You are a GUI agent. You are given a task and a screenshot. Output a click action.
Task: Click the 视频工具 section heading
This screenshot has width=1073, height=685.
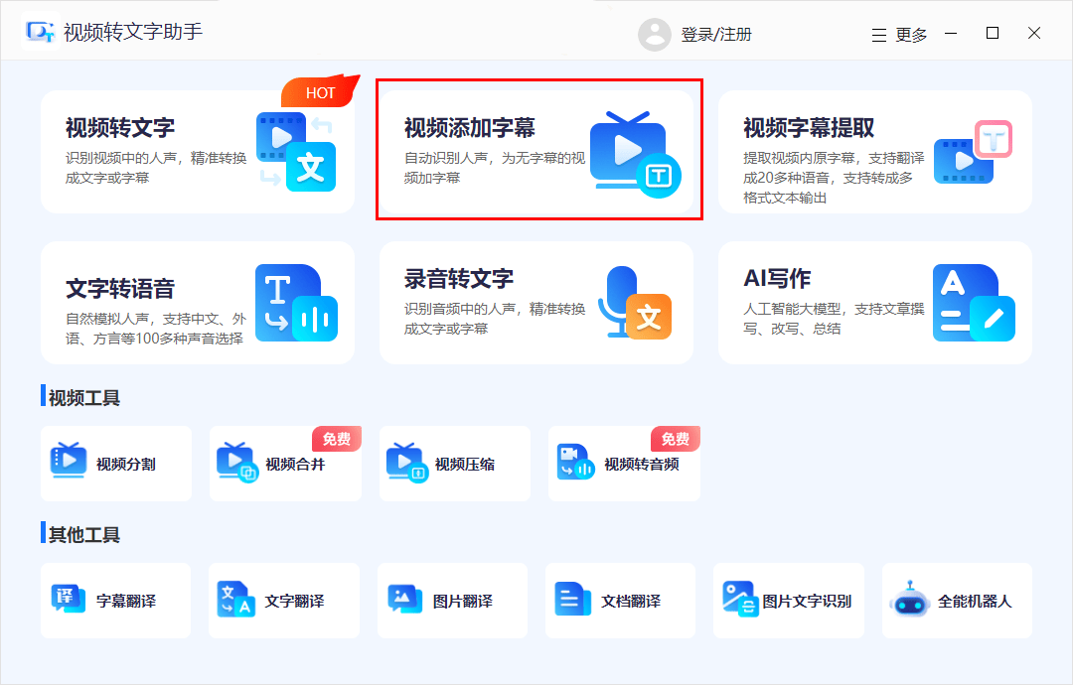click(84, 398)
